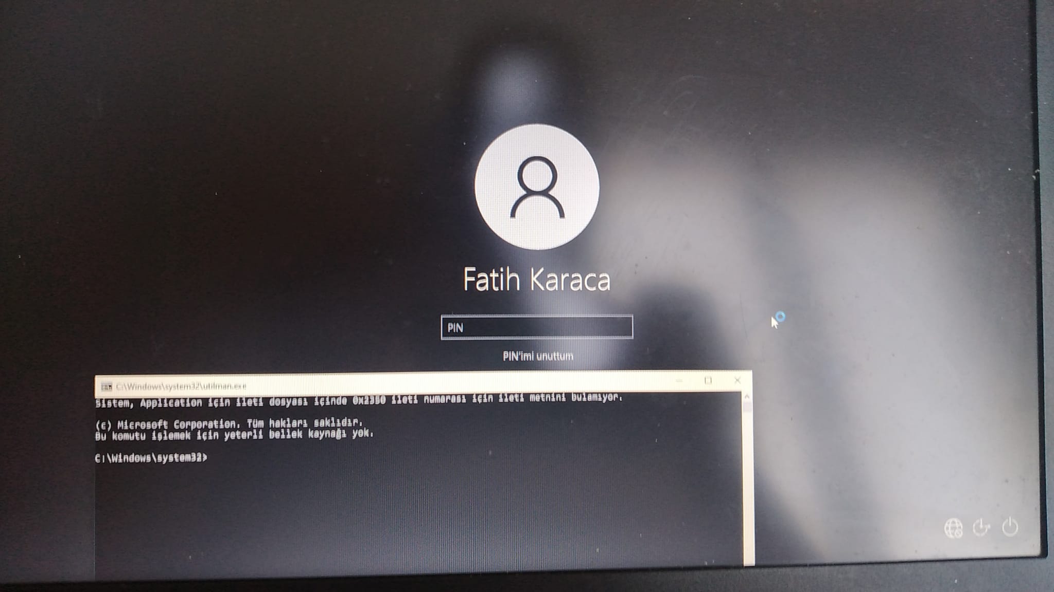Viewport: 1054px width, 592px height.
Task: Open the Ease of Access icon
Action: 981,527
